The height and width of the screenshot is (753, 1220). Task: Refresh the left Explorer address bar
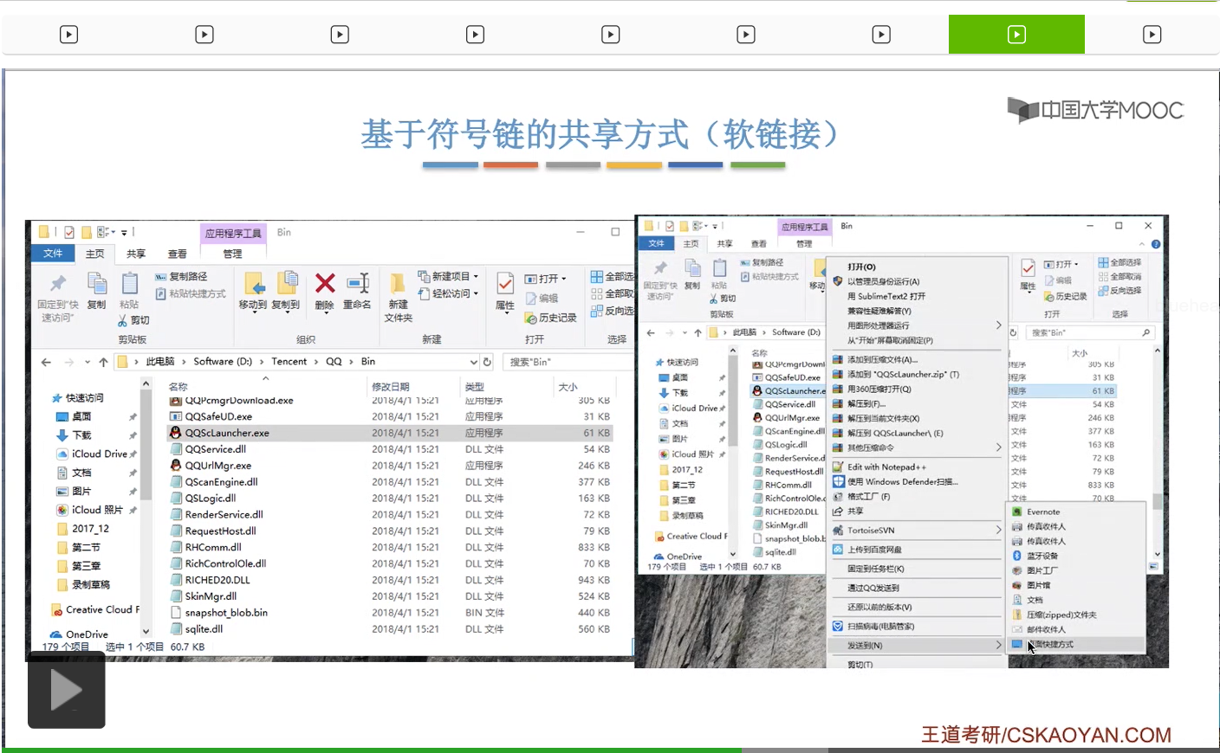pyautogui.click(x=487, y=362)
